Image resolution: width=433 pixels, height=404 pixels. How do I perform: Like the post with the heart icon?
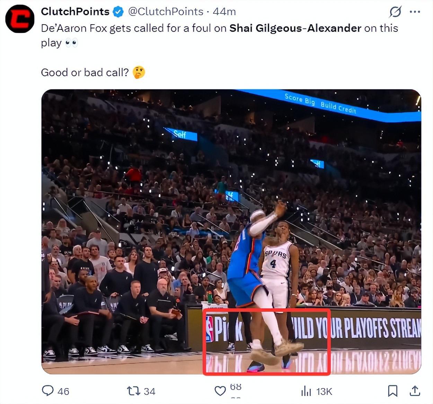click(x=220, y=391)
